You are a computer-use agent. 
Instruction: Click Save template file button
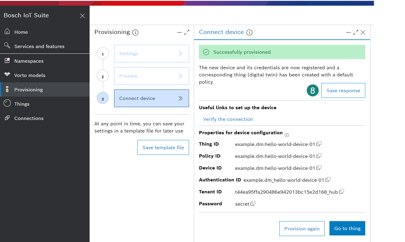[x=163, y=147]
